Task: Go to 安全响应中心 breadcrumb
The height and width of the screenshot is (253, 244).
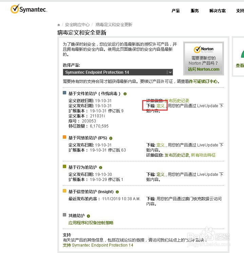Action: [77, 25]
